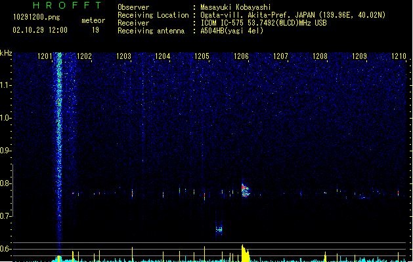The height and width of the screenshot is (262, 413).
Task: Click the meteor count label
Action: (x=93, y=20)
